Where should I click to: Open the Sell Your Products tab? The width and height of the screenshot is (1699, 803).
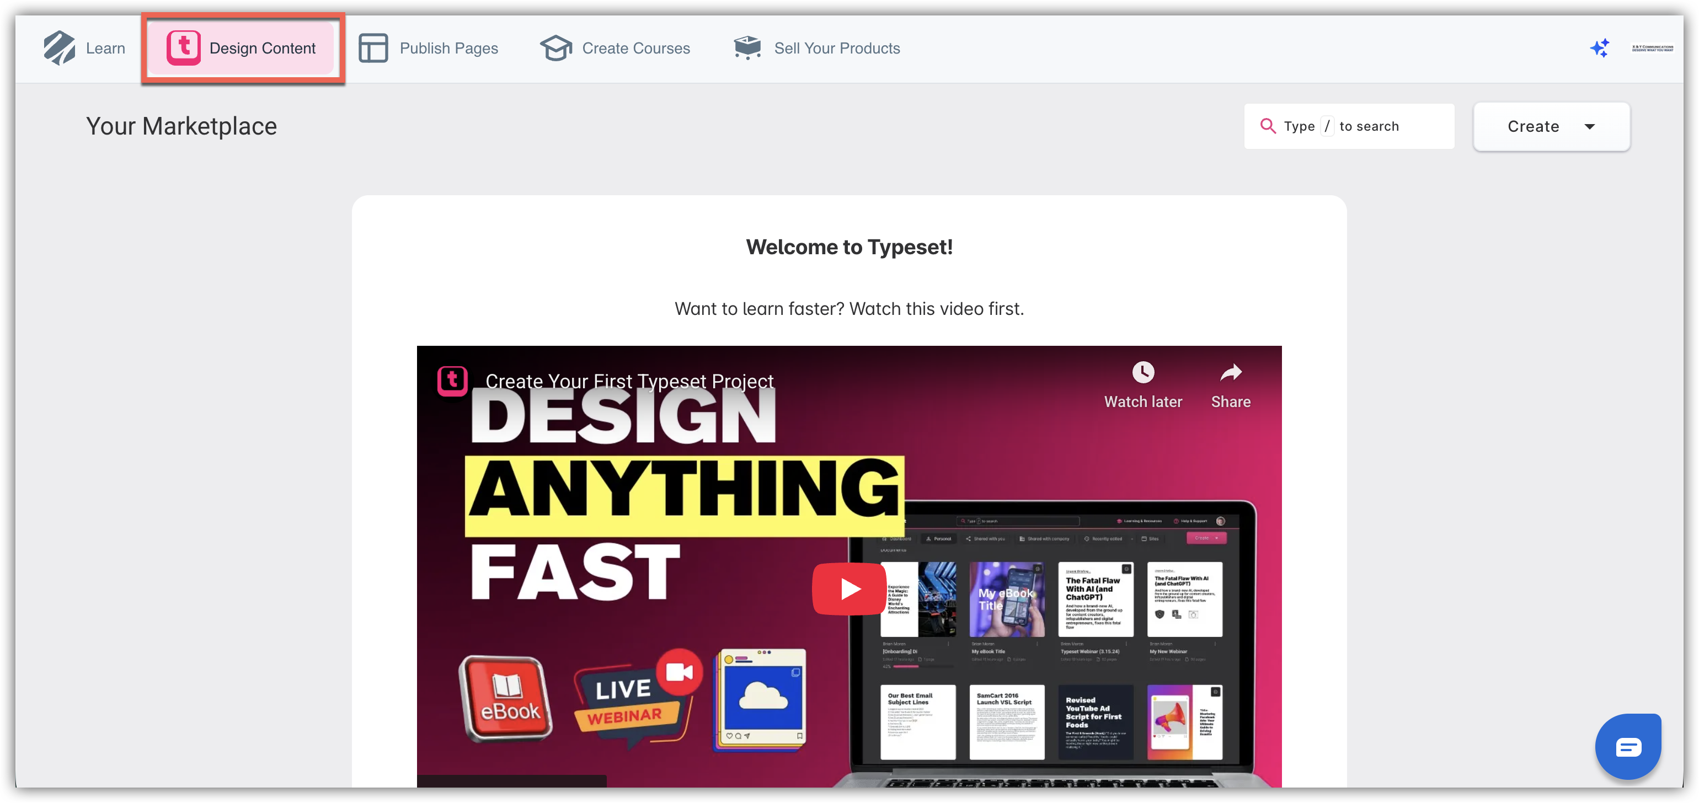click(836, 48)
